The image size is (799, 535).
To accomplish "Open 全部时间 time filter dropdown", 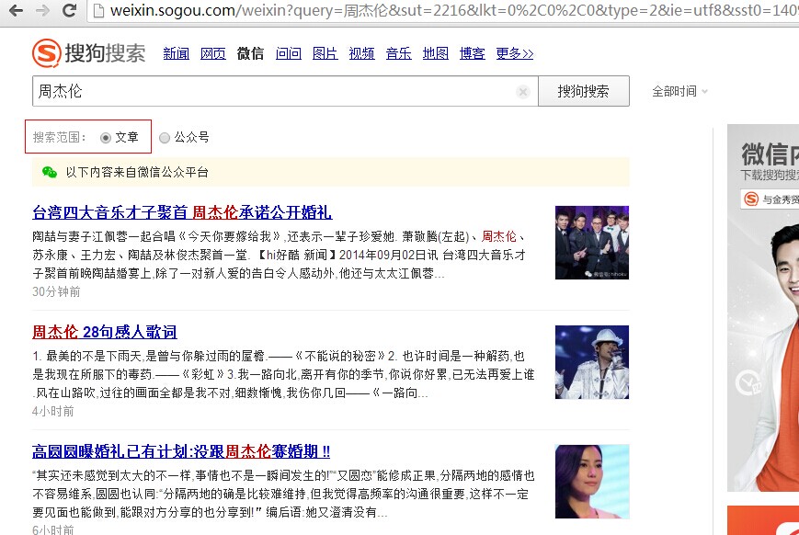I will [x=679, y=92].
